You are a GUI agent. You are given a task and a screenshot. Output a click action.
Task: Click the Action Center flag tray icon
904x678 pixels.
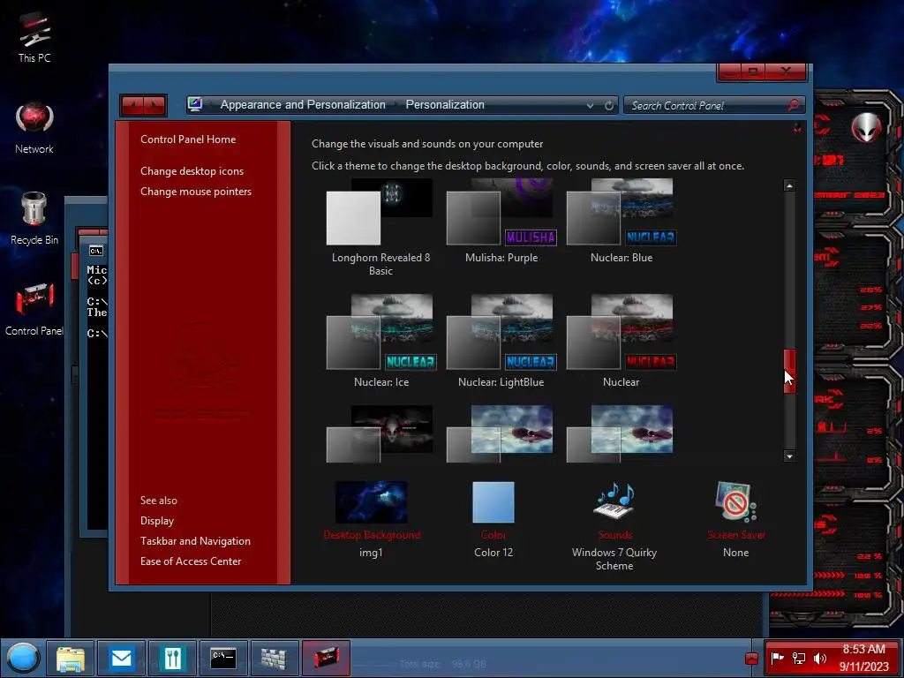click(777, 658)
